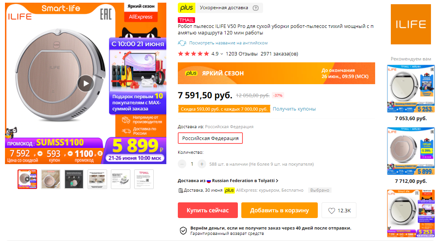Click the yellow plus badge at top

187,8
